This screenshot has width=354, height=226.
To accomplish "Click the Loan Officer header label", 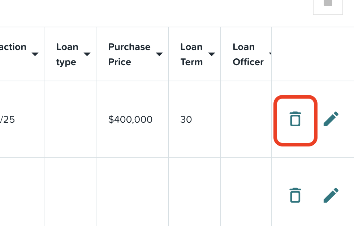I will pos(248,54).
